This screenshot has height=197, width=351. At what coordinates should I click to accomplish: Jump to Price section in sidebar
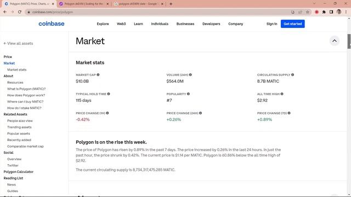[8, 57]
